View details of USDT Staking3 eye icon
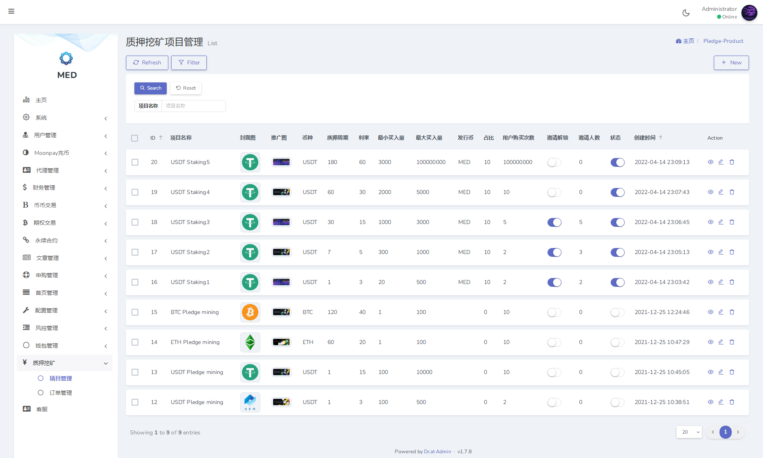 pos(710,222)
